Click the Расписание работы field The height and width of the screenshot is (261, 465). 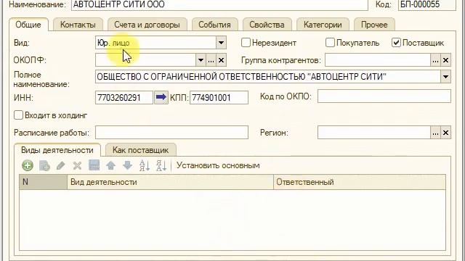point(171,132)
